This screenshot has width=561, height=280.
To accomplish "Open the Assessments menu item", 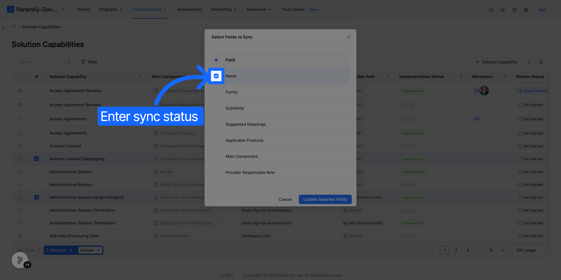I will tap(189, 9).
